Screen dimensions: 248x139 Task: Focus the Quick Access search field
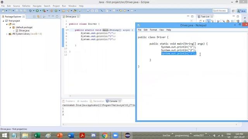[220, 11]
